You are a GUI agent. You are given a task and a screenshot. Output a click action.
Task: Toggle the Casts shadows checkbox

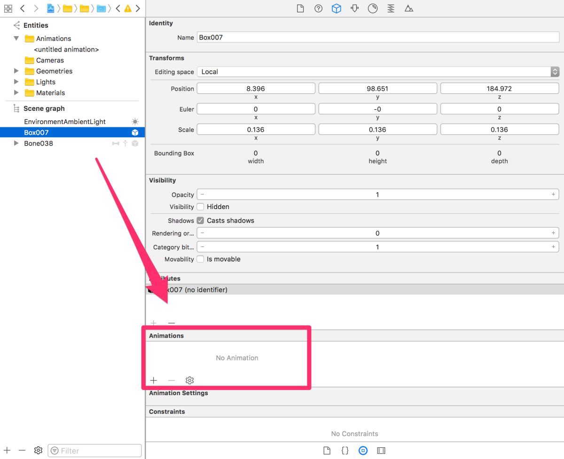pyautogui.click(x=200, y=220)
